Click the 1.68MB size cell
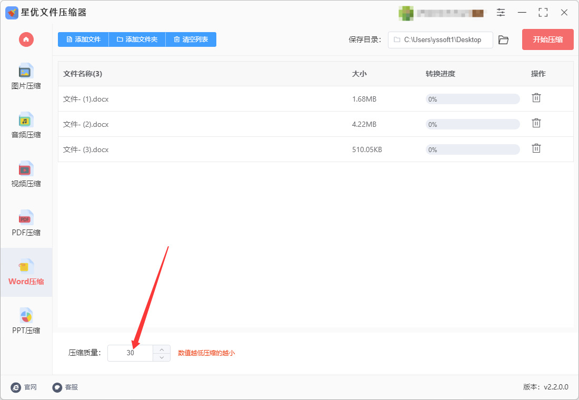 point(364,99)
